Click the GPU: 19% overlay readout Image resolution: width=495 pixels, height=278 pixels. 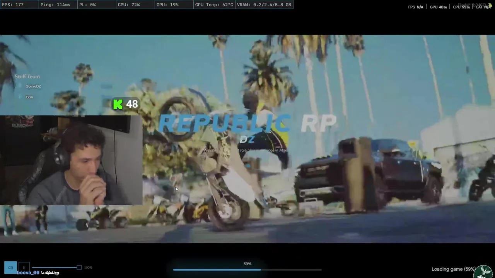[x=174, y=5]
